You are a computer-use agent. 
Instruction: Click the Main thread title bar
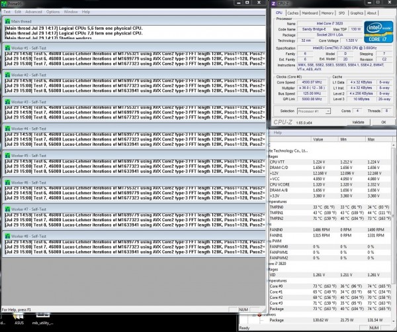coord(134,21)
